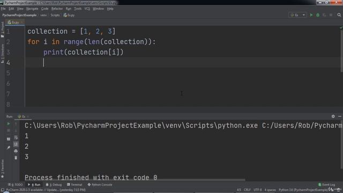Clear console output with trash icon
Viewport: 343px width, 193px height.
point(16,158)
